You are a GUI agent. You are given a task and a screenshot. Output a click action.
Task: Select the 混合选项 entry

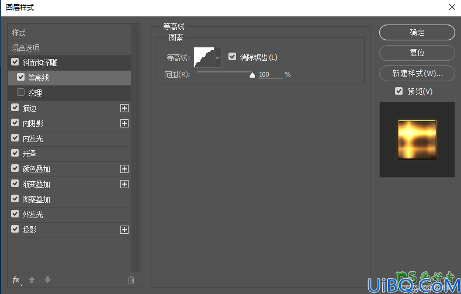pyautogui.click(x=70, y=47)
